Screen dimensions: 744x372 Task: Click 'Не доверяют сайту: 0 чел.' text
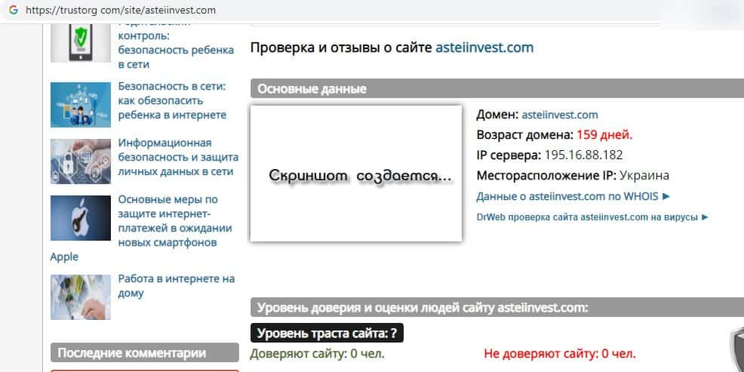[x=560, y=353]
